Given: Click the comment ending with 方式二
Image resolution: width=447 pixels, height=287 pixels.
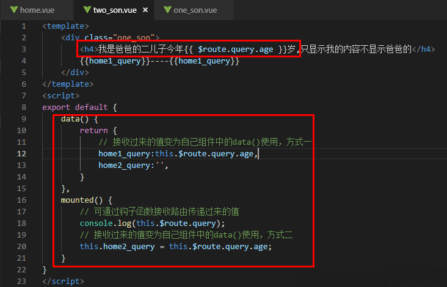Looking at the screenshot, I should pyautogui.click(x=186, y=235).
